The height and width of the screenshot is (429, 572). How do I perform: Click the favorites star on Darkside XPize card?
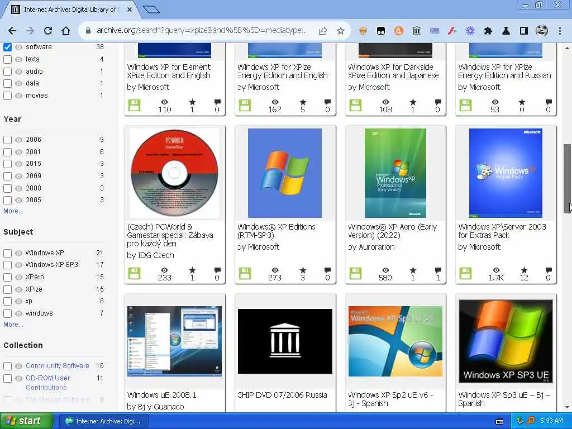pyautogui.click(x=413, y=102)
